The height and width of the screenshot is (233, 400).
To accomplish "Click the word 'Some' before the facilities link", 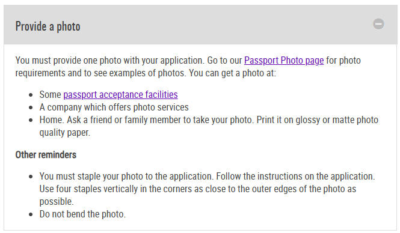I will click(51, 95).
